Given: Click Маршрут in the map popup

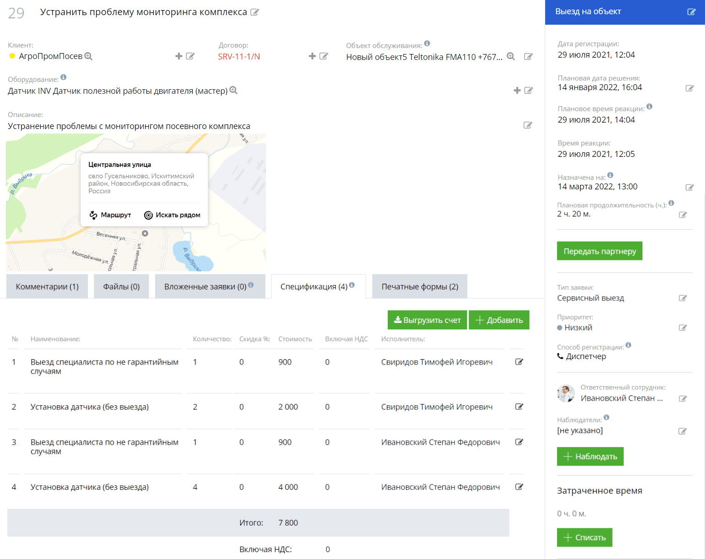Looking at the screenshot, I should pos(110,215).
